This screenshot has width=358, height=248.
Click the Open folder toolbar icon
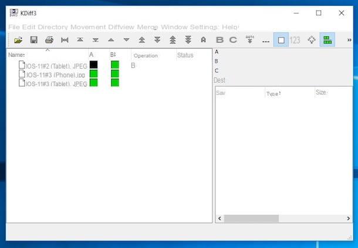[18, 40]
